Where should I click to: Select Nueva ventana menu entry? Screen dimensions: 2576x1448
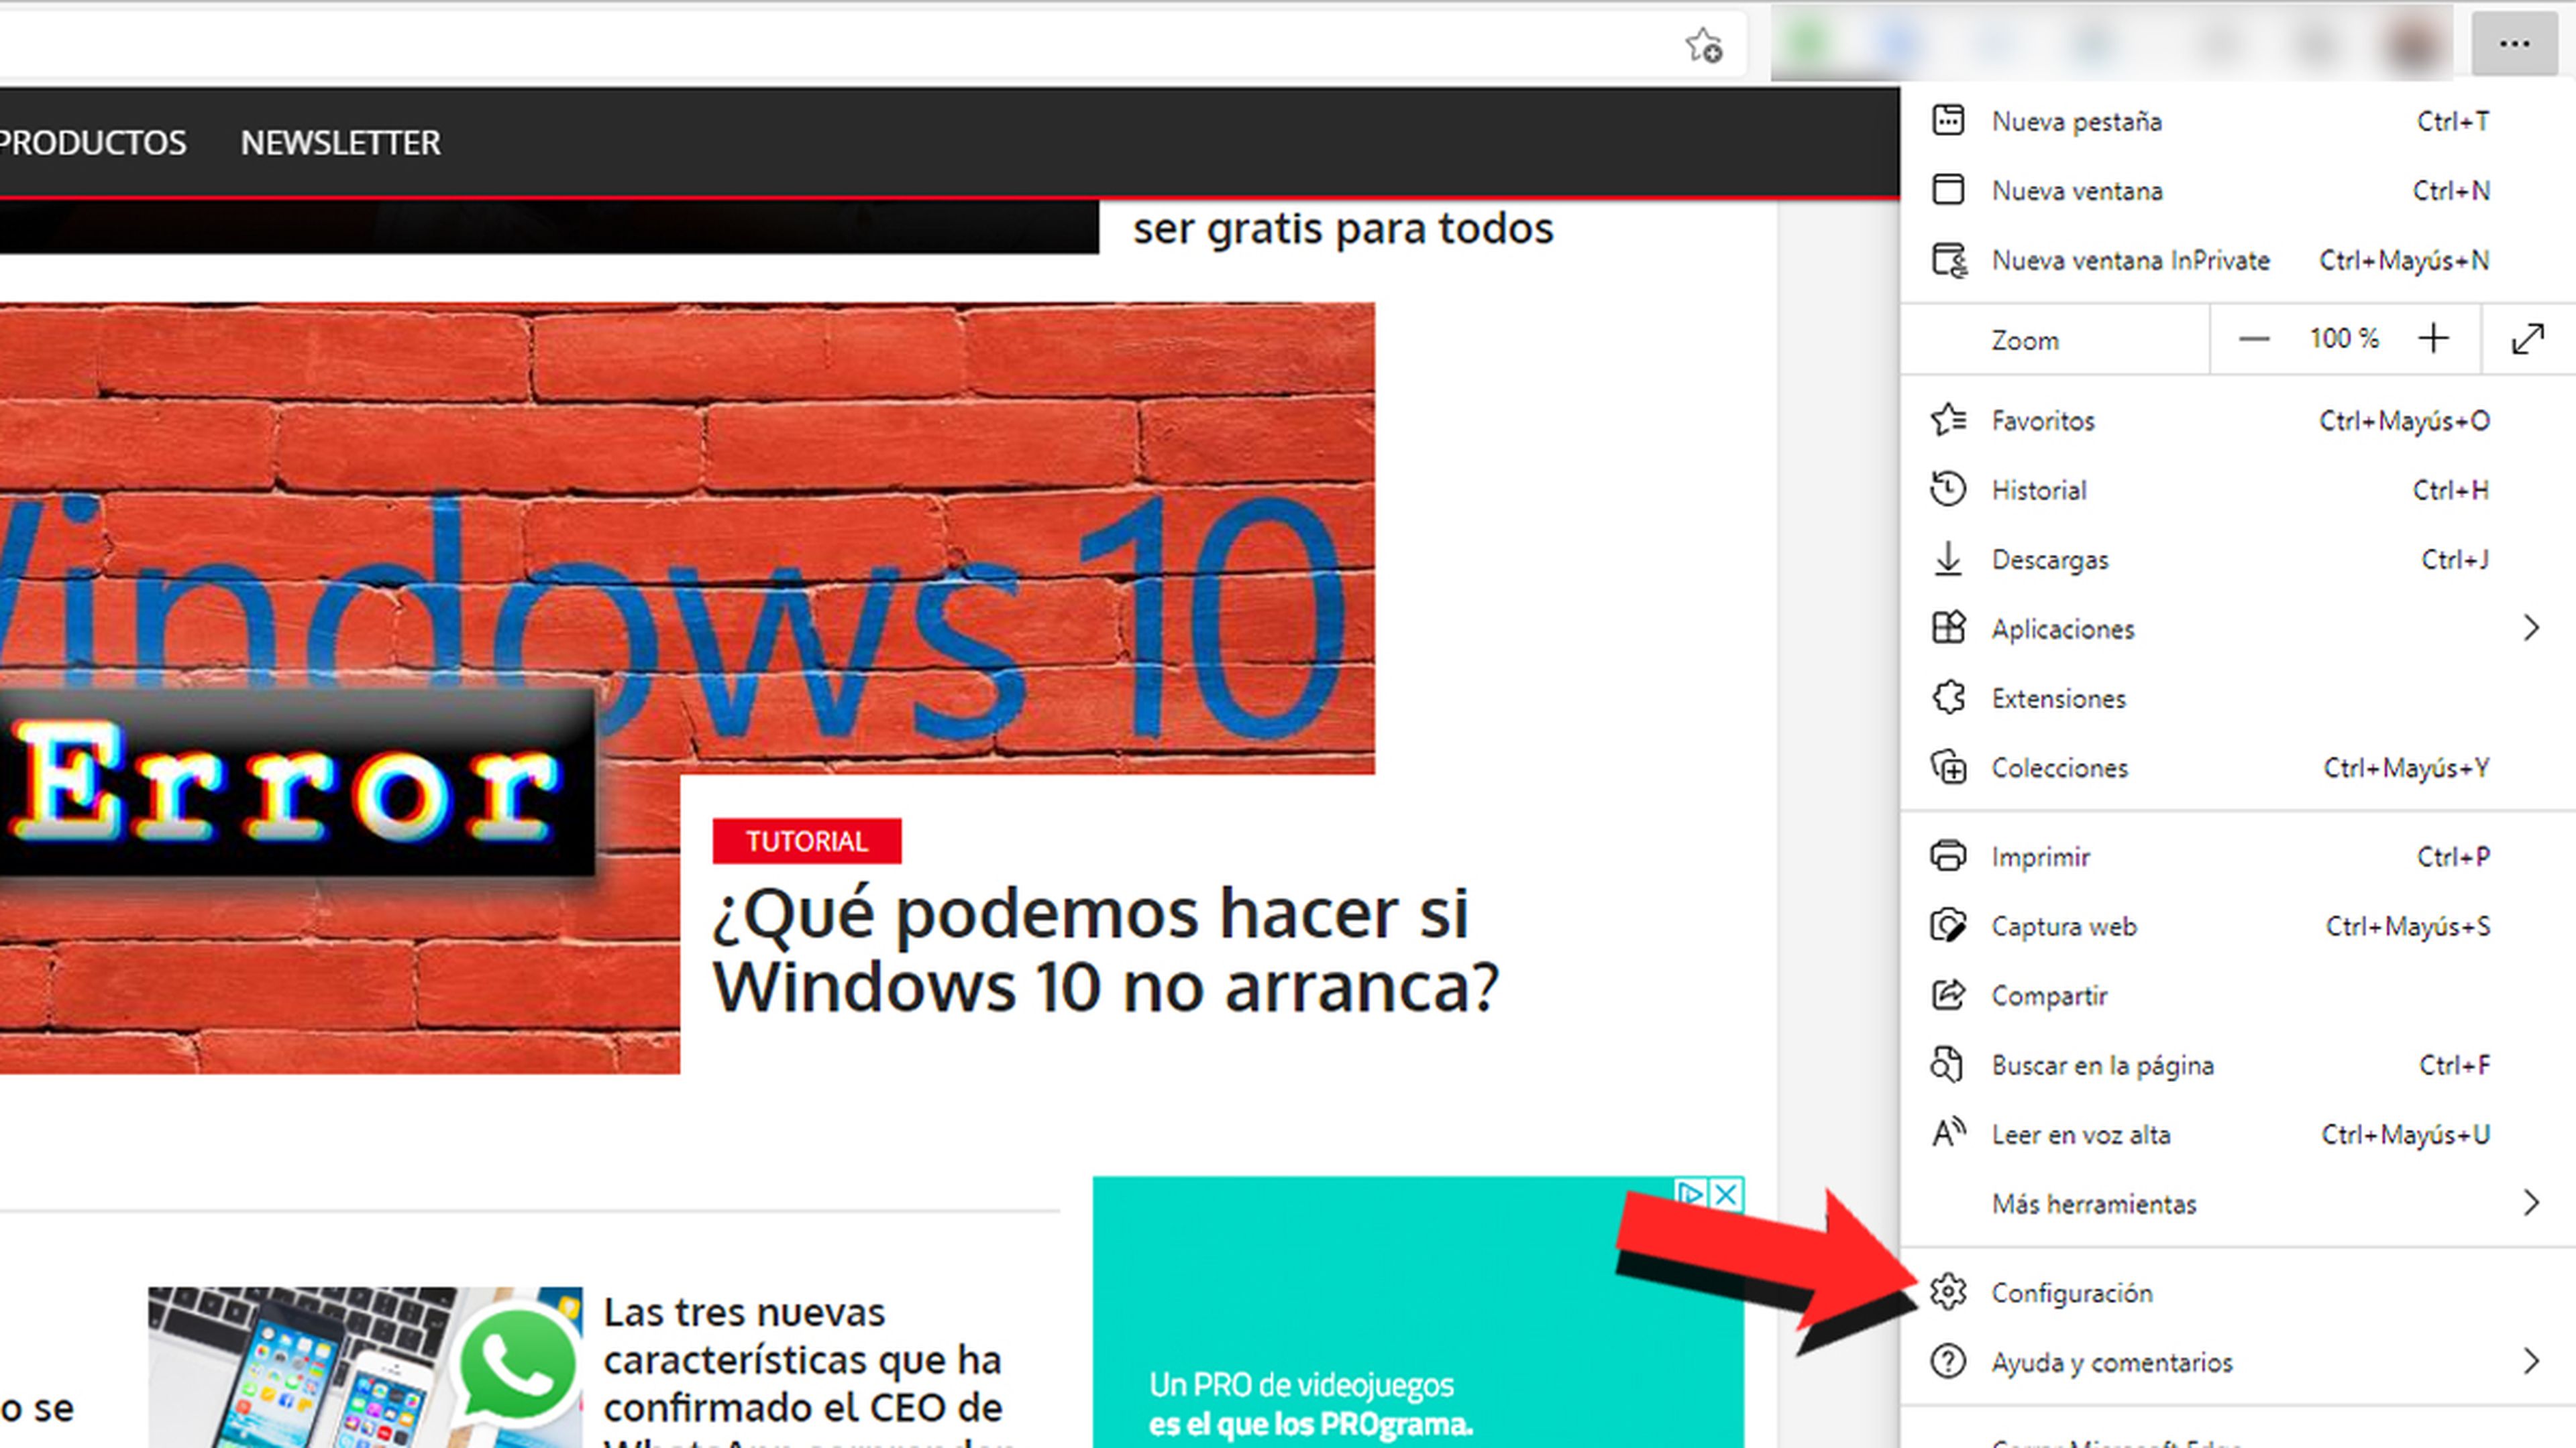click(2238, 190)
